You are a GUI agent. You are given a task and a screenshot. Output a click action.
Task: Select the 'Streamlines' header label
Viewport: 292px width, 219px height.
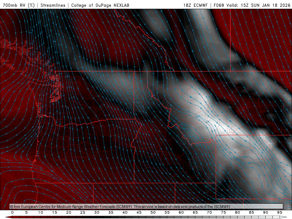pyautogui.click(x=53, y=5)
